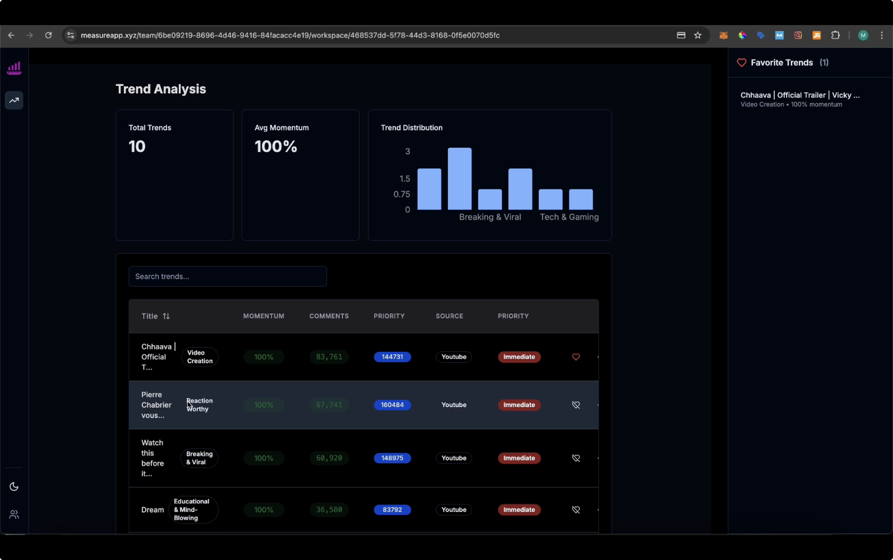Open the site info icon in the address bar
Screen dimensions: 893x560
click(71, 35)
